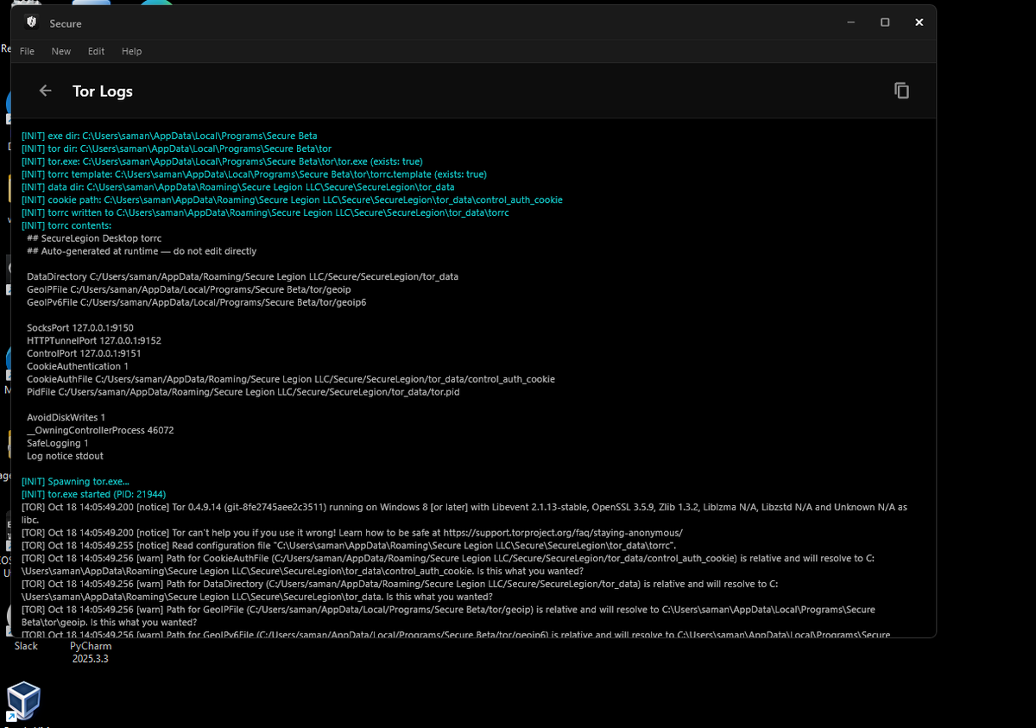Image resolution: width=1036 pixels, height=728 pixels.
Task: Click '[INIT] tor.exe started (PID: 21944)' line
Action: (93, 494)
